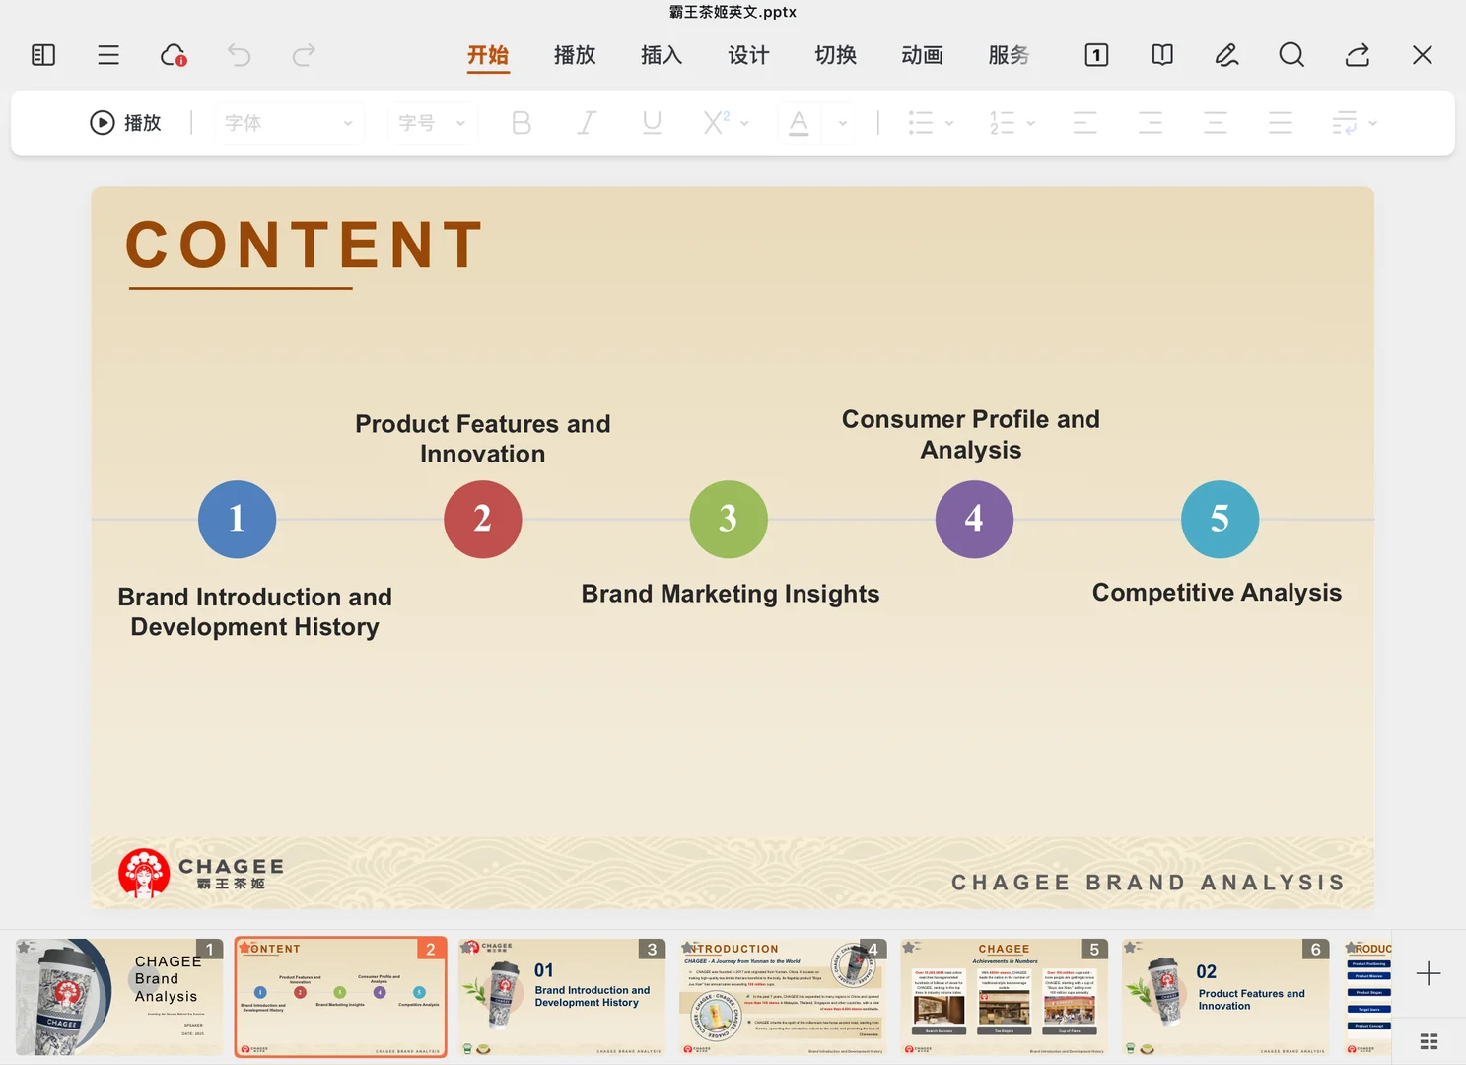Select blue circle number 1
This screenshot has height=1065, width=1466.
[x=237, y=519]
